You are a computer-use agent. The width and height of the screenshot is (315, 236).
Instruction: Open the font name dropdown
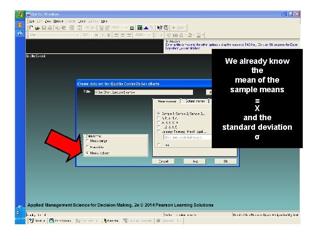tap(78, 35)
